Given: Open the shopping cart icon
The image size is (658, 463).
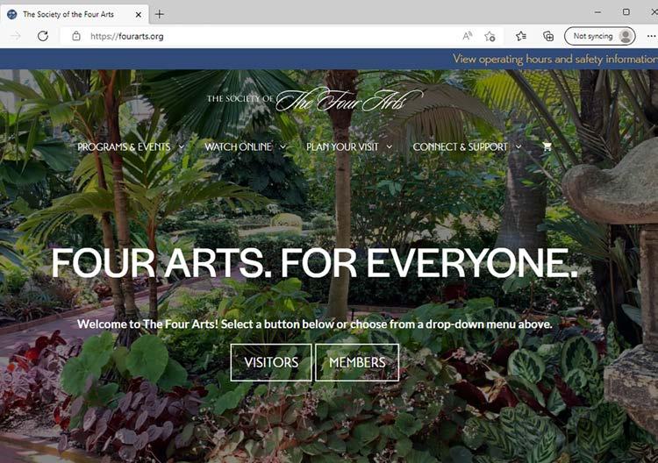Looking at the screenshot, I should click(547, 146).
